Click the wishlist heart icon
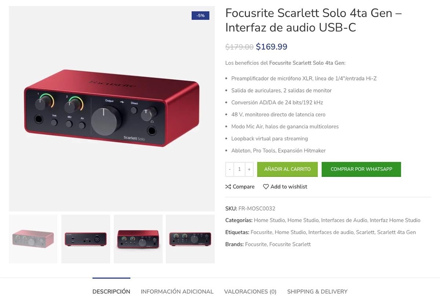 click(x=266, y=187)
